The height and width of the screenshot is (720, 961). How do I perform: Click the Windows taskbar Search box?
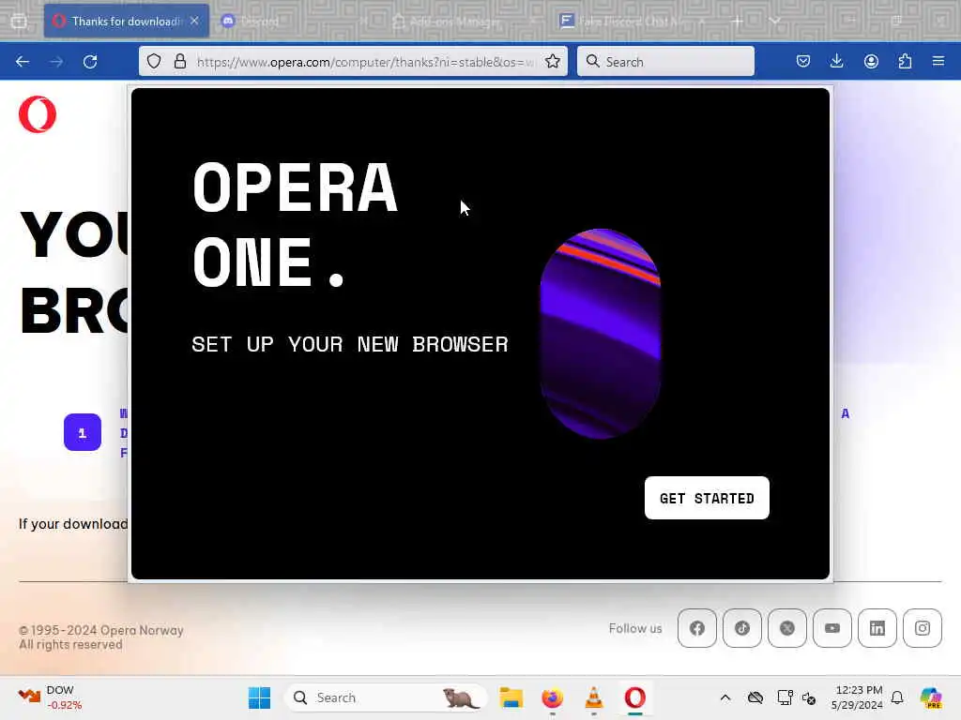(x=386, y=697)
